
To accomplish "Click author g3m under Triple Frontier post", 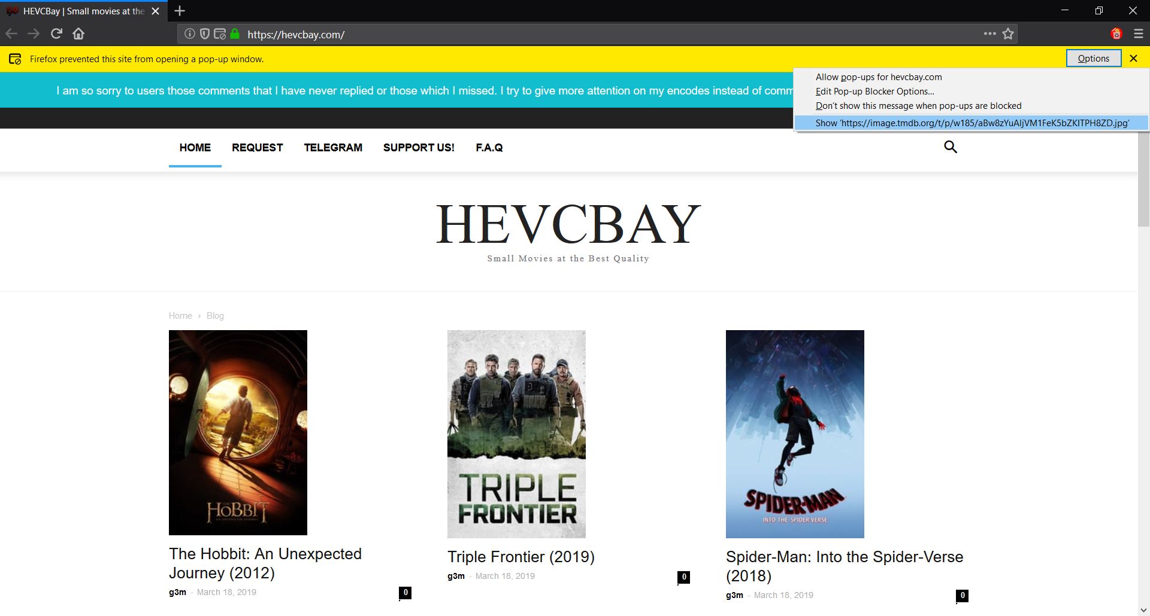I will point(456,576).
